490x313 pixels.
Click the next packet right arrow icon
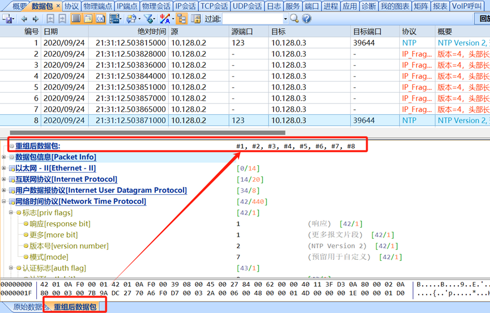coord(35,19)
